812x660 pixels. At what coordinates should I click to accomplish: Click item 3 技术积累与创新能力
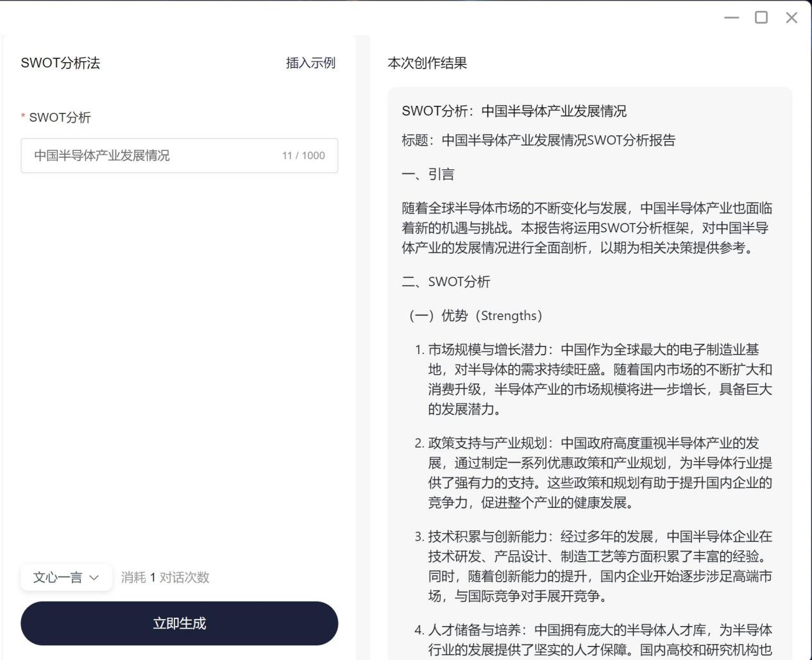[x=593, y=566]
